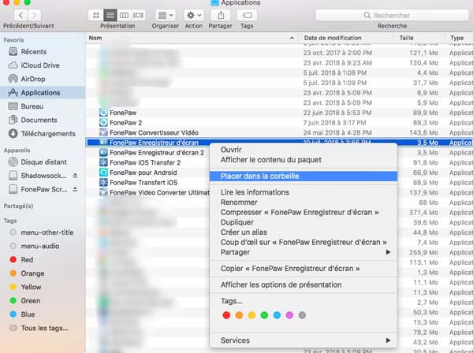
Task: Select FonePaw pour Android row
Action: pyautogui.click(x=148, y=173)
